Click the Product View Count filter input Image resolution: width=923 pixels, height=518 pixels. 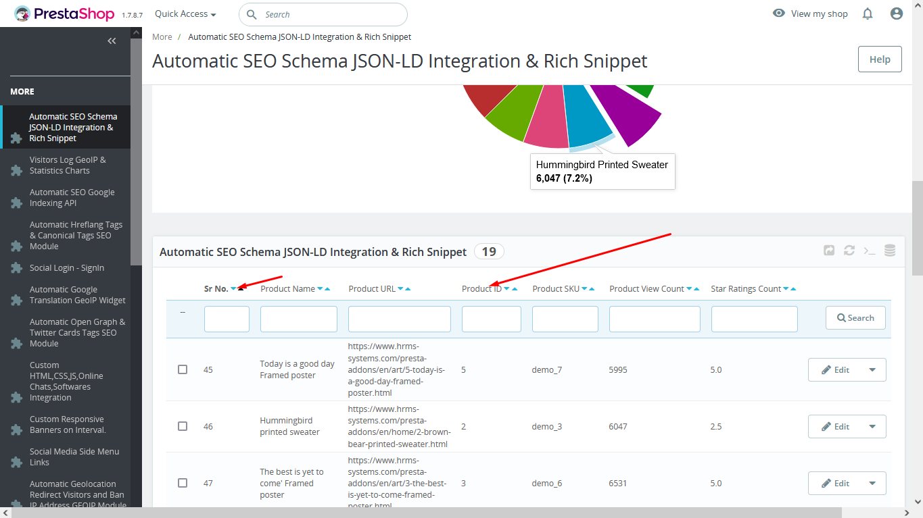pos(655,319)
